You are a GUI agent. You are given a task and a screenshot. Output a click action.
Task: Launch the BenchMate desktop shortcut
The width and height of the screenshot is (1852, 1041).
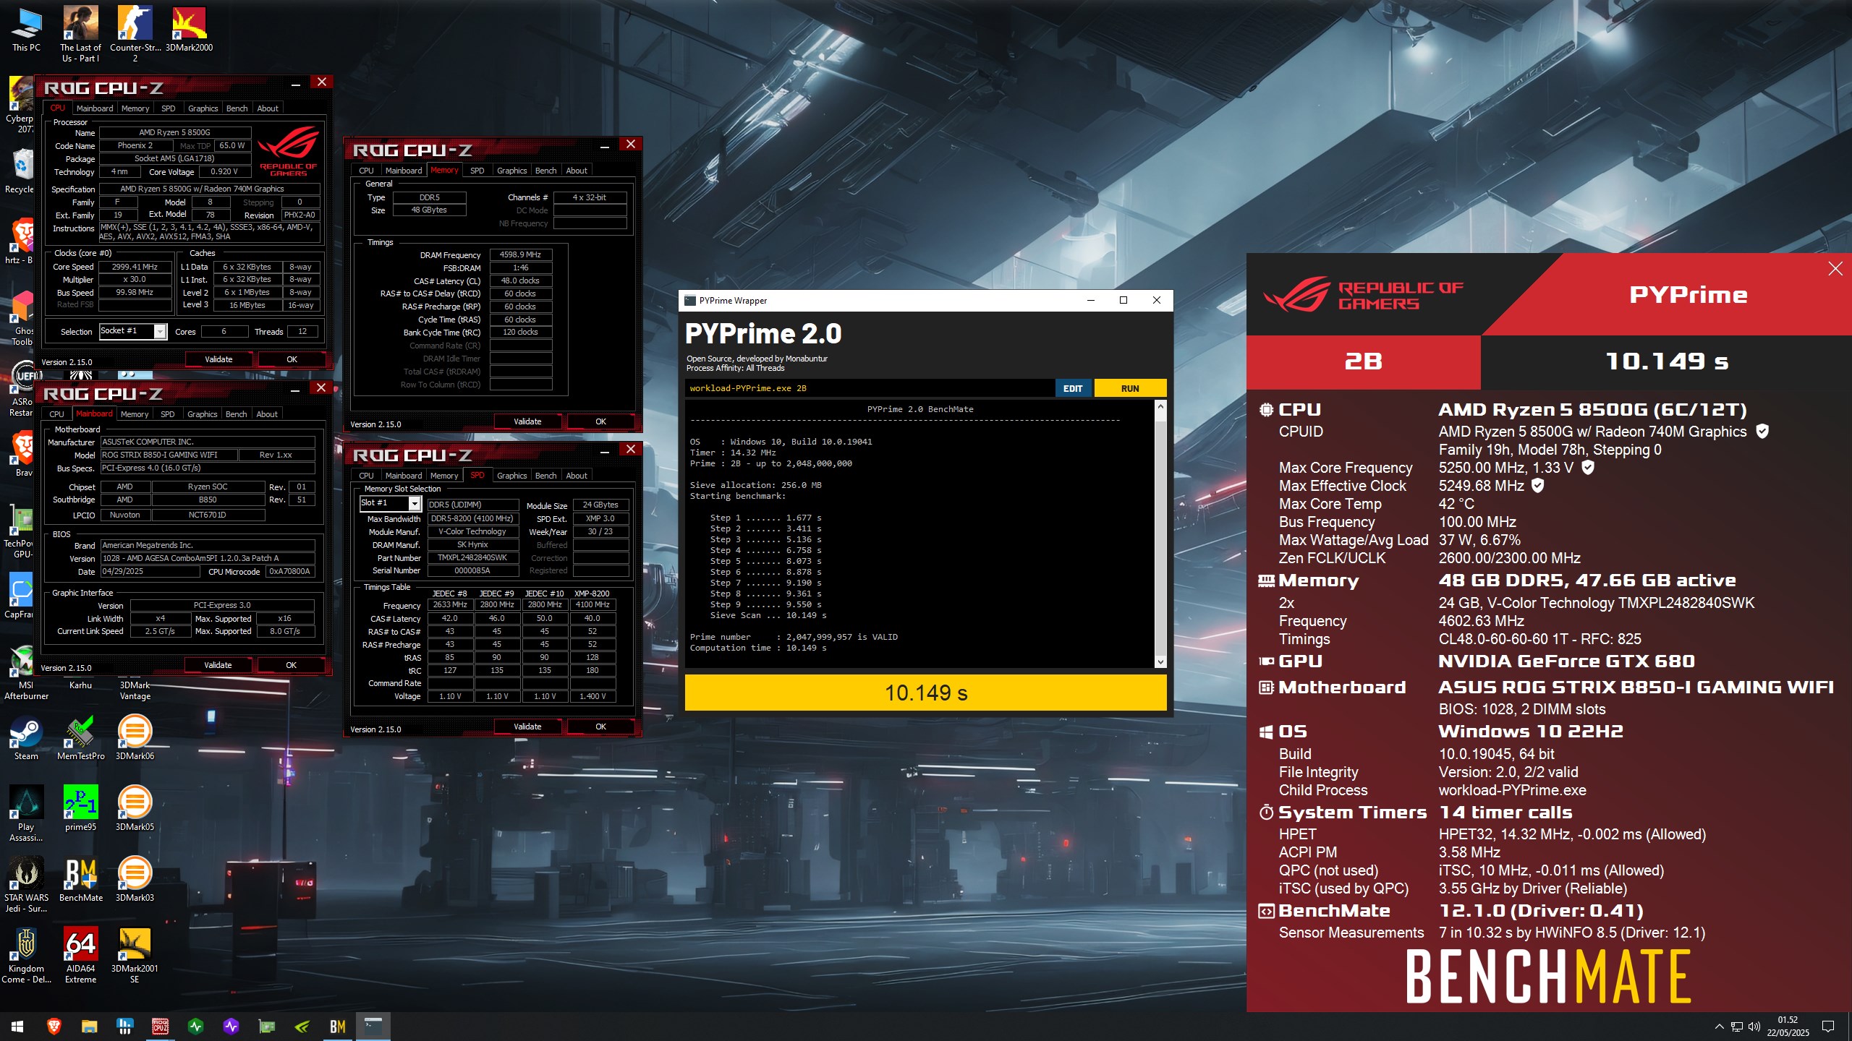pyautogui.click(x=80, y=880)
